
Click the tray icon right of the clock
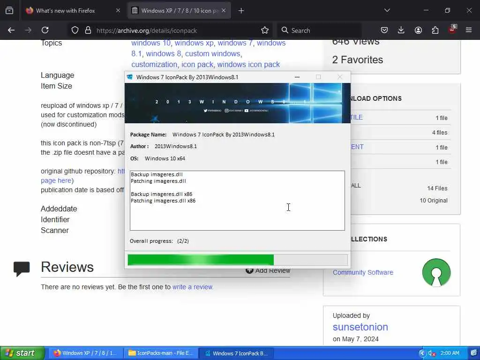(474, 353)
